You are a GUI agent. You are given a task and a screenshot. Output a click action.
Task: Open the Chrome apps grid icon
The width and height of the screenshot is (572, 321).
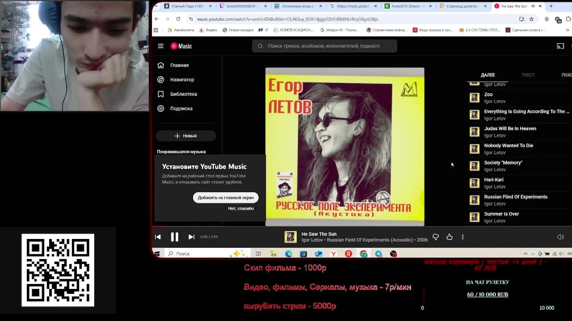tap(156, 30)
